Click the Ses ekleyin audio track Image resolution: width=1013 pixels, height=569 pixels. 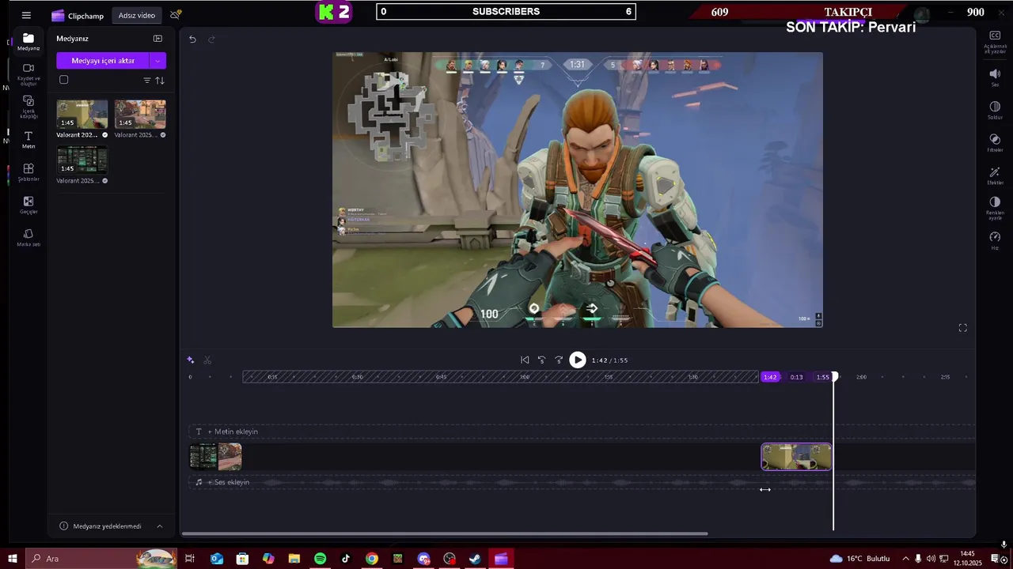tap(582, 482)
